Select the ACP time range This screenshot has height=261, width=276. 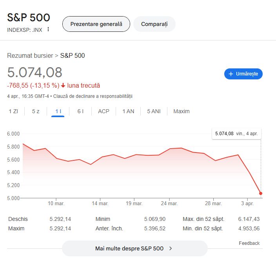click(x=103, y=111)
